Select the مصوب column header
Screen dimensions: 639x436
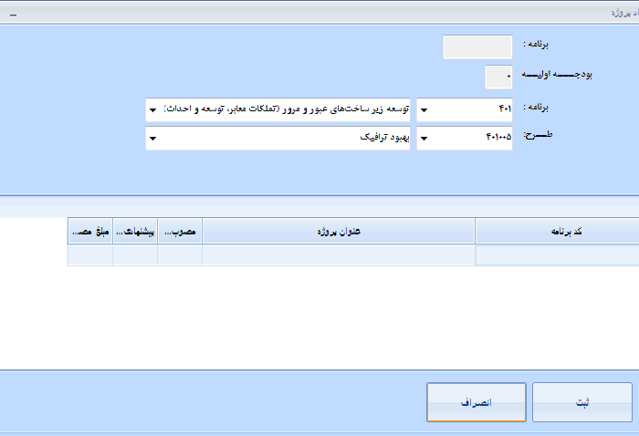(180, 232)
